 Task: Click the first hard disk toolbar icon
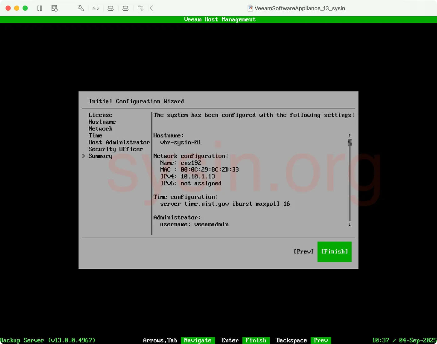click(110, 8)
